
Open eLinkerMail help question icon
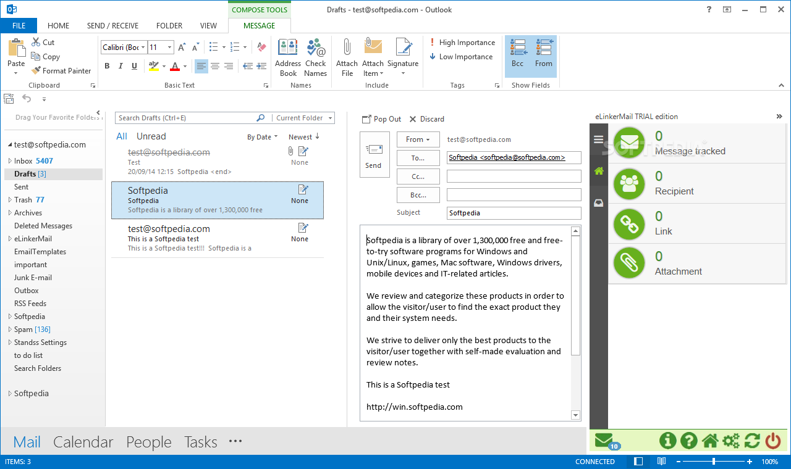pos(688,440)
